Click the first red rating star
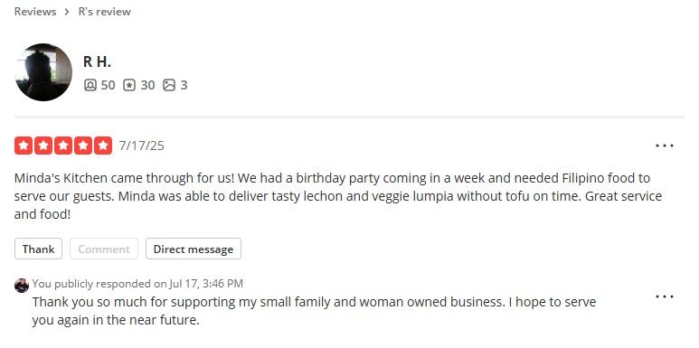The height and width of the screenshot is (348, 699). (x=24, y=146)
